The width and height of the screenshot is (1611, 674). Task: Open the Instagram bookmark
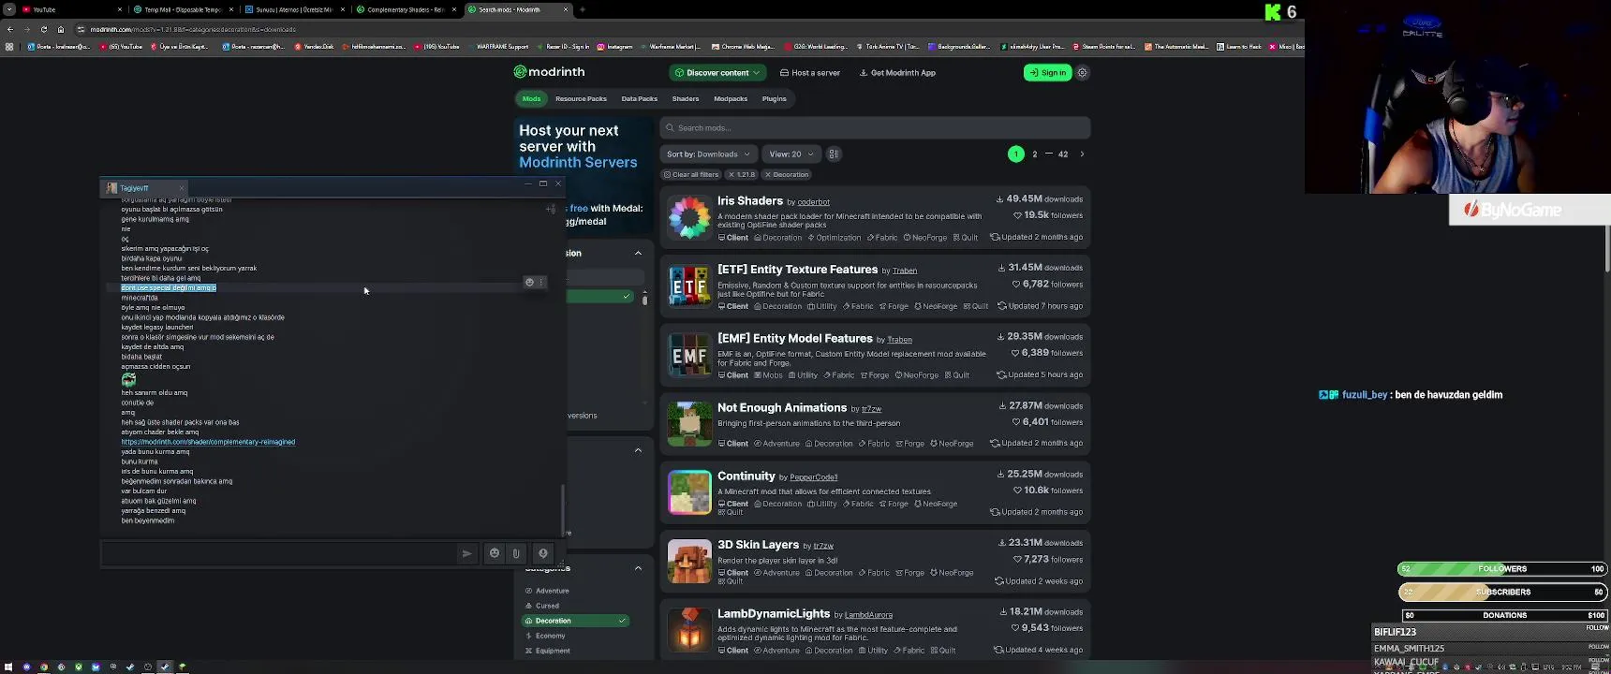click(615, 46)
